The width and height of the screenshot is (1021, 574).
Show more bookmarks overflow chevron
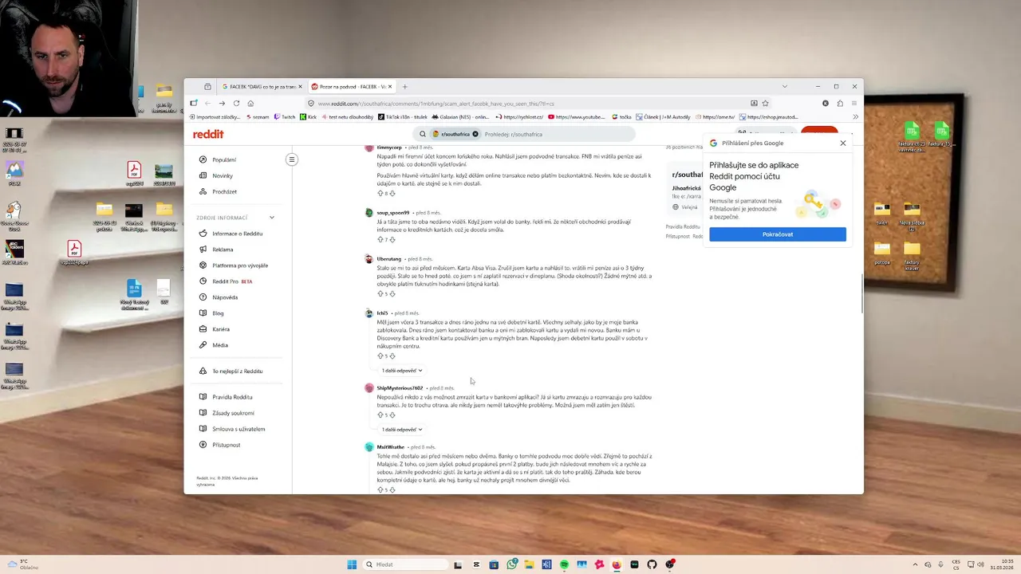coord(856,117)
